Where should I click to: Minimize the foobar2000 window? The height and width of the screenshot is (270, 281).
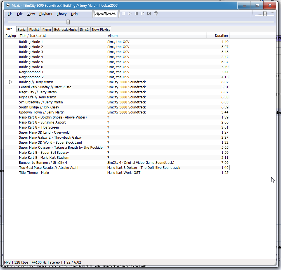pyautogui.click(x=244, y=6)
